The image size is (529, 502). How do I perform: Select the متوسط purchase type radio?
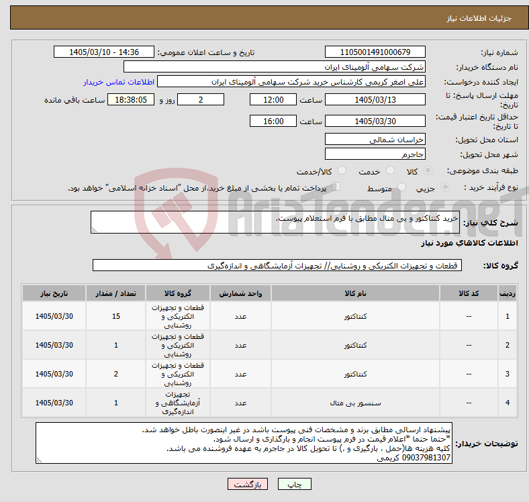[x=401, y=187]
